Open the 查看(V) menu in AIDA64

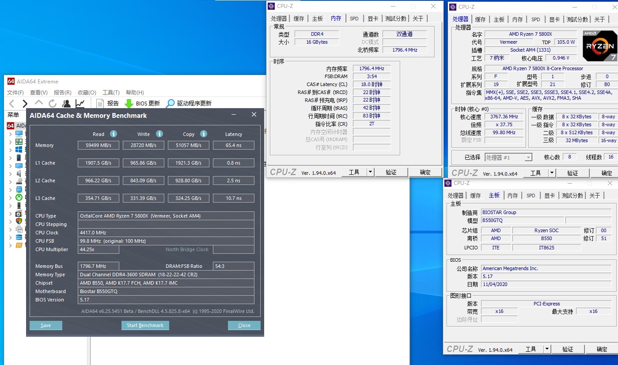pos(39,92)
